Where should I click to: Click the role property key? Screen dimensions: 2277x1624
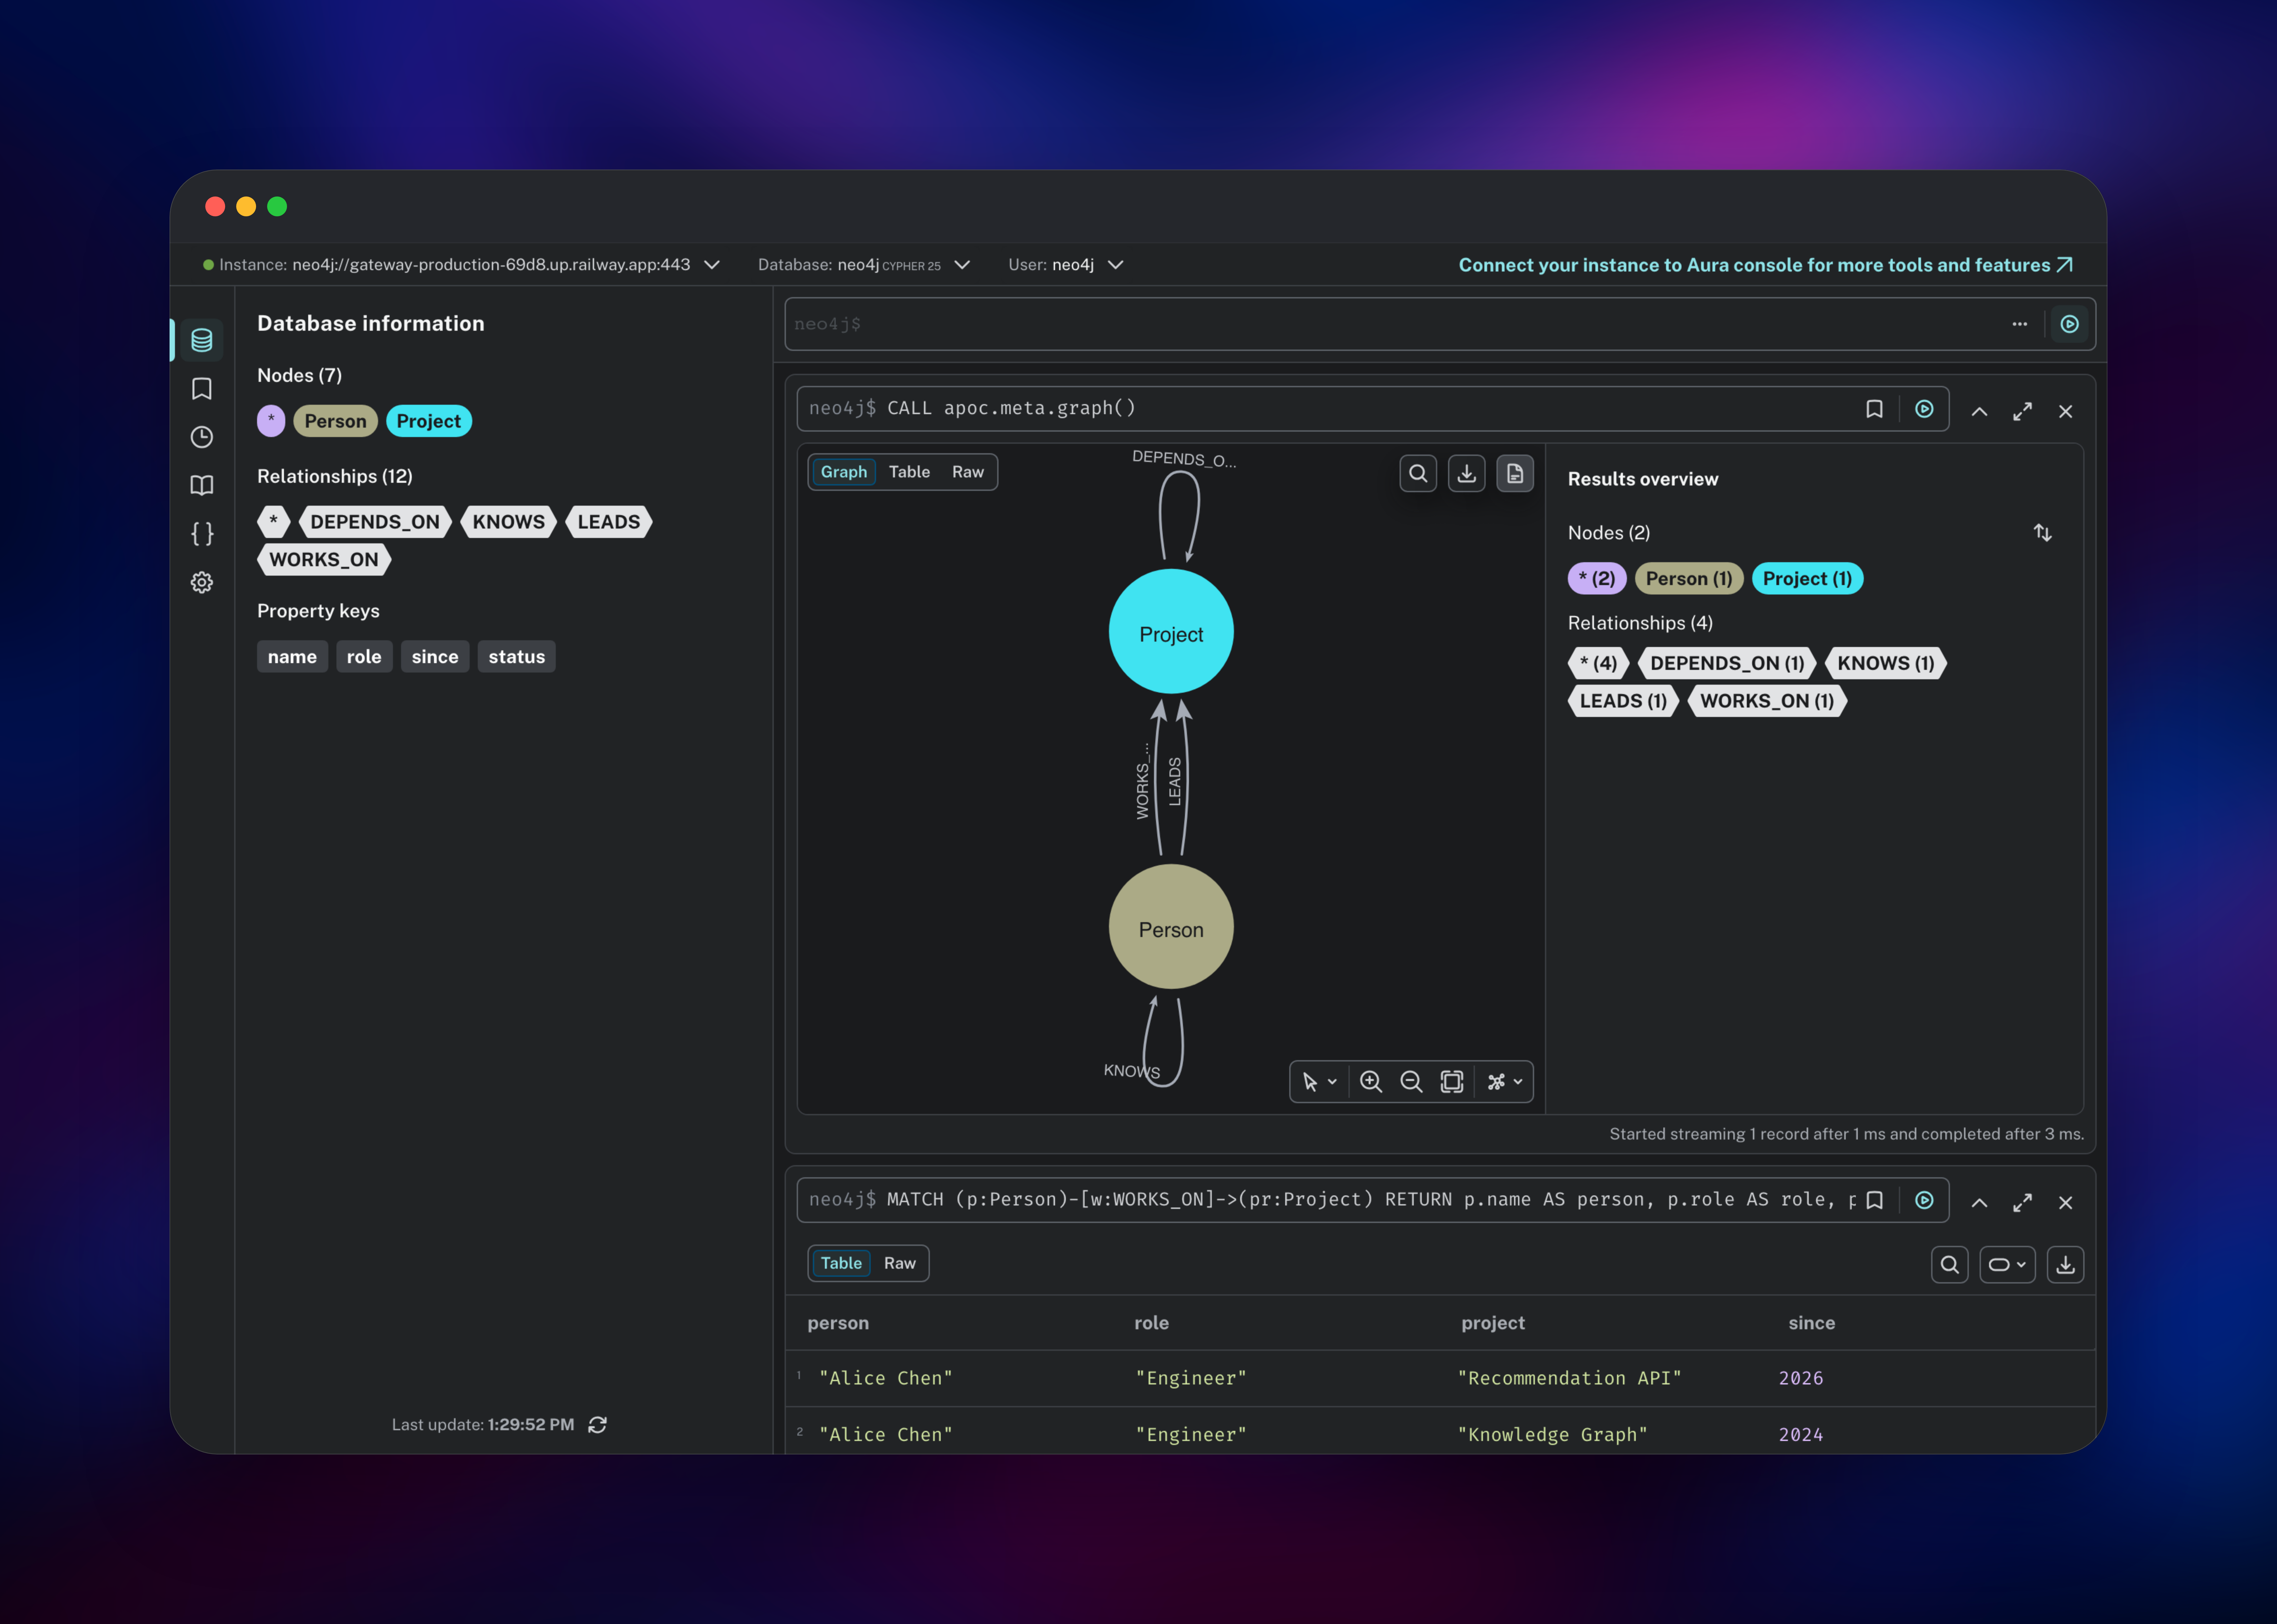click(364, 657)
